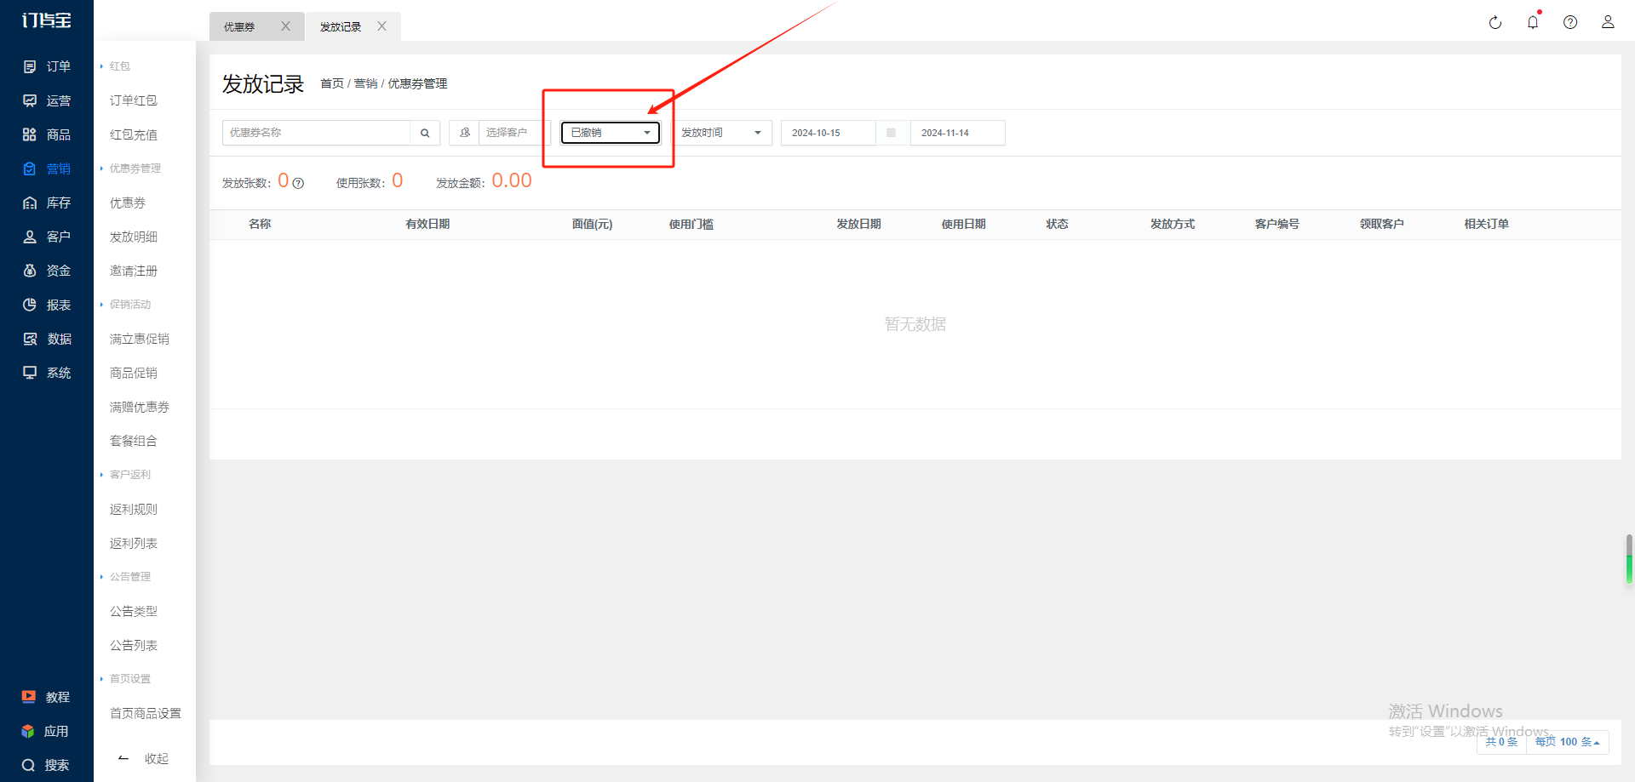Screen dimensions: 1635x782
Task: Open the notification bell
Action: [x=1533, y=23]
